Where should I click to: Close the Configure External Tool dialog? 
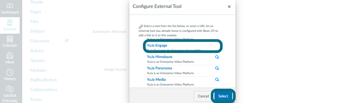pyautogui.click(x=229, y=7)
